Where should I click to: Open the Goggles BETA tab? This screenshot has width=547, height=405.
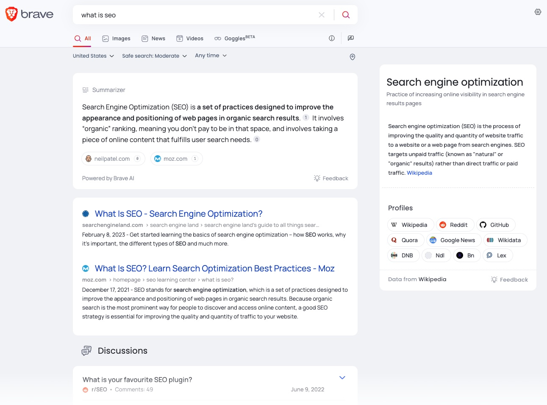pyautogui.click(x=234, y=38)
